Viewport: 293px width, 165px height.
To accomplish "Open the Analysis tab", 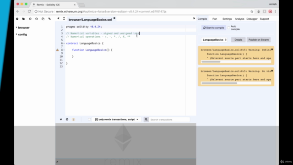I will click(x=239, y=19).
